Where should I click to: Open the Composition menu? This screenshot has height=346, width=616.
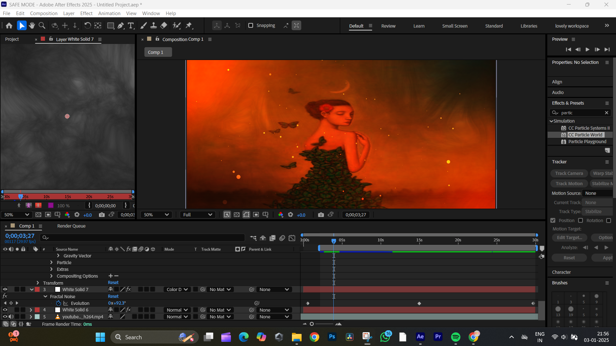point(44,13)
